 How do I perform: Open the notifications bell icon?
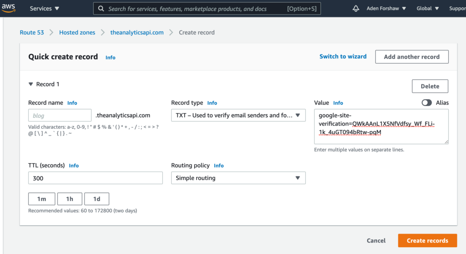coord(356,9)
